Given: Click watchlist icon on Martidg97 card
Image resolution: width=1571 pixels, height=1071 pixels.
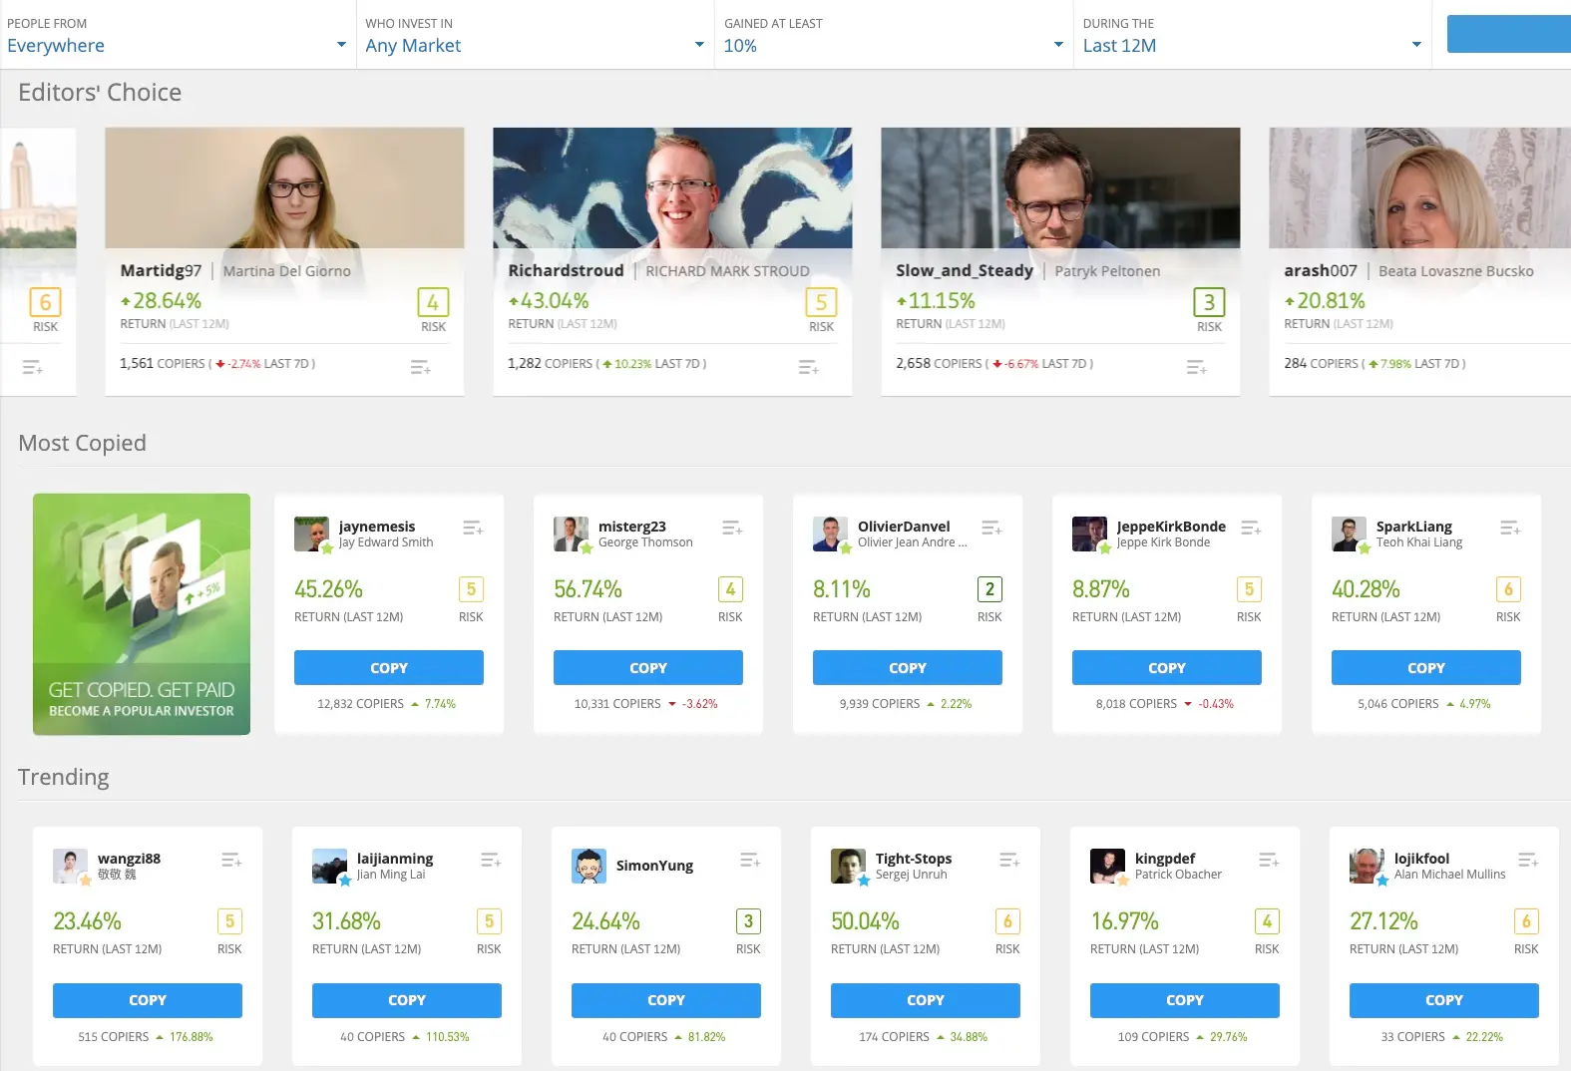Looking at the screenshot, I should 421,368.
